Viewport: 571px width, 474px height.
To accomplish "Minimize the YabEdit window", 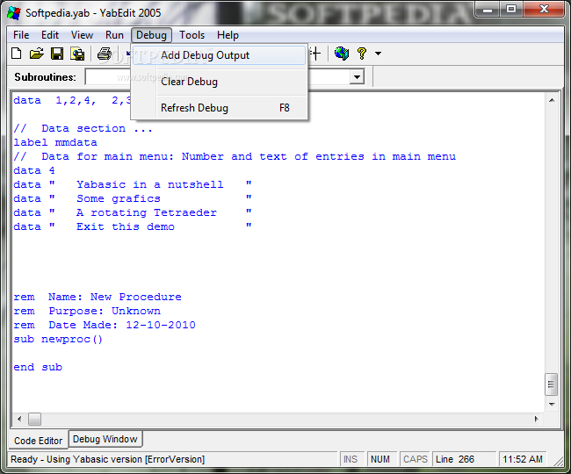I will point(488,9).
